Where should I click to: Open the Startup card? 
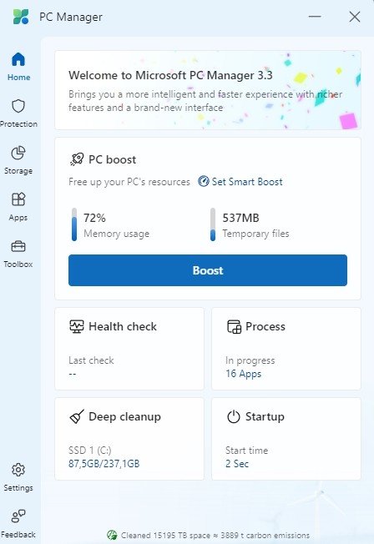tap(286, 439)
